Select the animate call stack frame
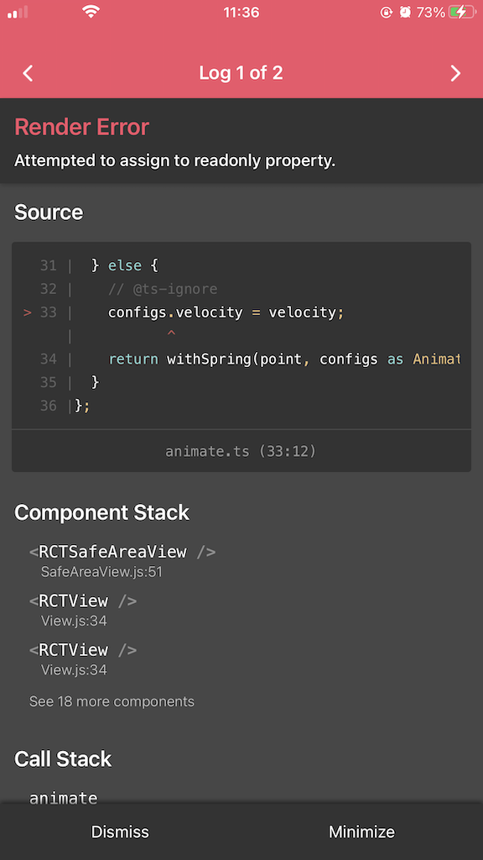Screen dimensions: 483x860 pos(63,797)
